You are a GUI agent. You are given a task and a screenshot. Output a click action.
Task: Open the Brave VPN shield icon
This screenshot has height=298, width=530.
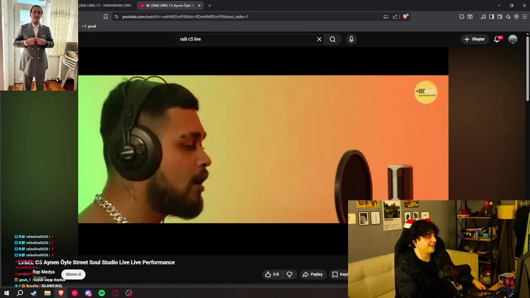tap(516, 17)
